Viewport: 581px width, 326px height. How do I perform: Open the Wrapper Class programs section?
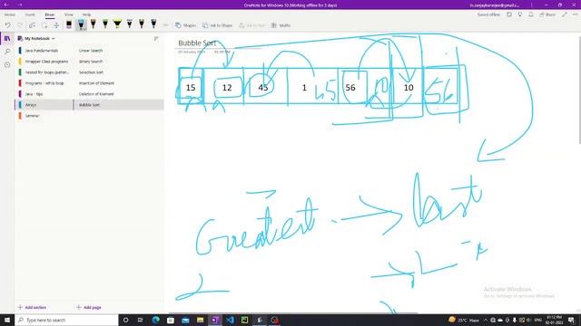point(44,62)
